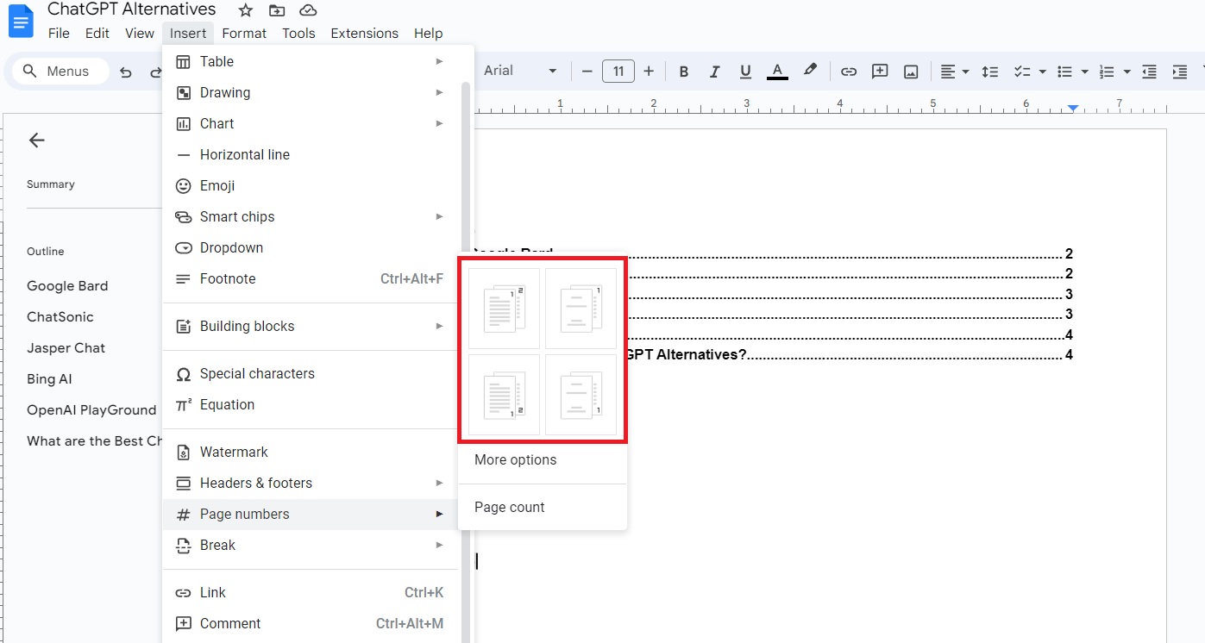This screenshot has height=643, width=1205.
Task: Expand the Break submenu
Action: [x=311, y=545]
